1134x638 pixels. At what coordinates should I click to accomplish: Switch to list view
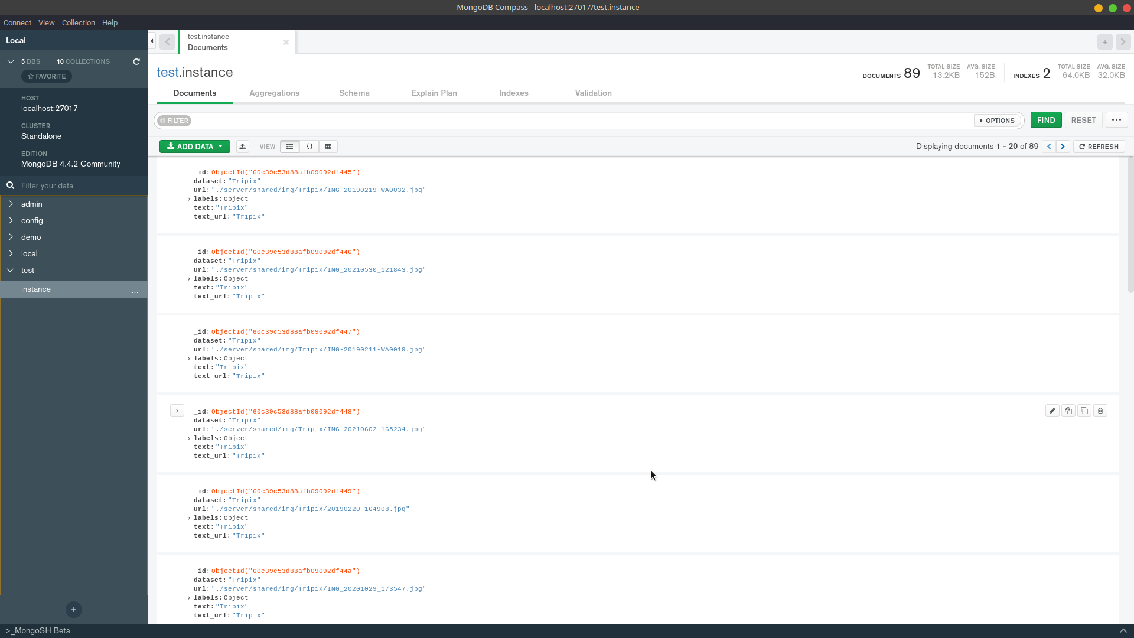[x=289, y=147]
